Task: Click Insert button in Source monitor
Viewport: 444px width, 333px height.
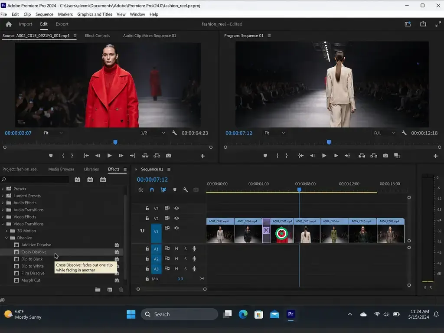Action: click(x=145, y=156)
